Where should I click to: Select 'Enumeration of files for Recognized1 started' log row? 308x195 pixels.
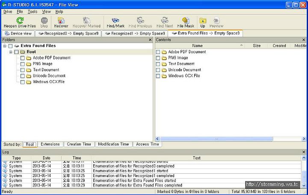pos(151,171)
